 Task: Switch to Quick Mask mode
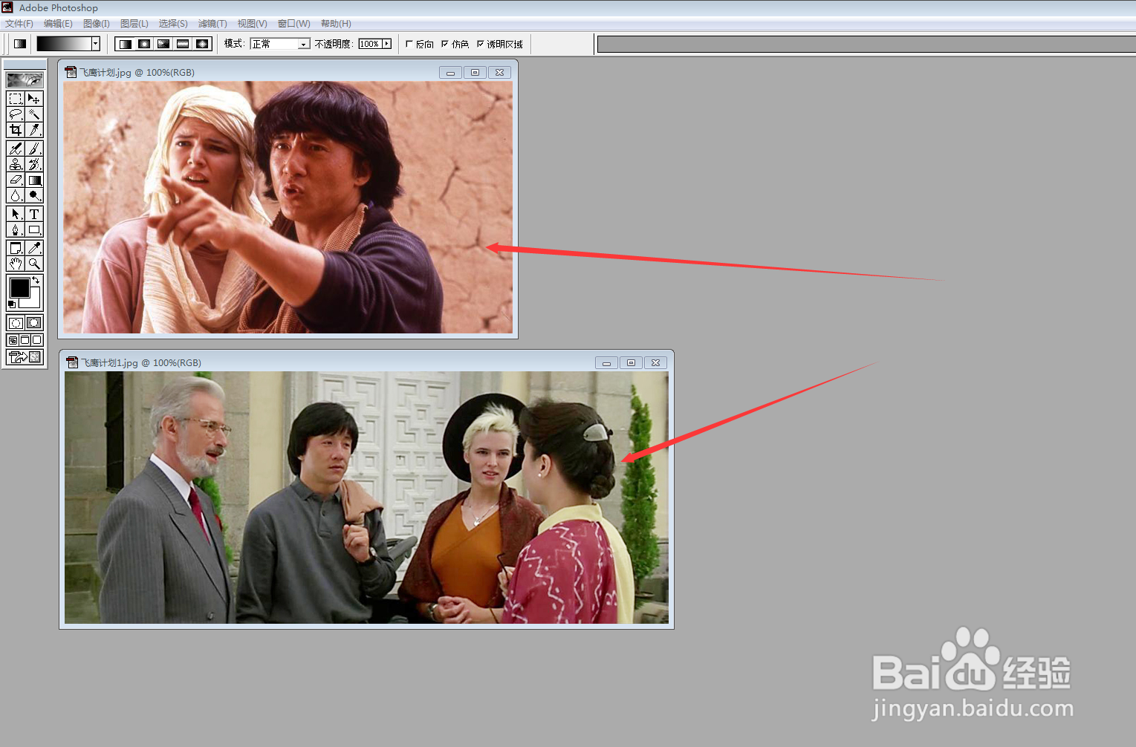pos(34,323)
